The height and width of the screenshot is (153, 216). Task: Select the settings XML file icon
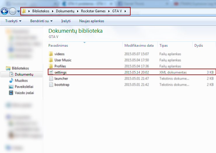[51, 72]
